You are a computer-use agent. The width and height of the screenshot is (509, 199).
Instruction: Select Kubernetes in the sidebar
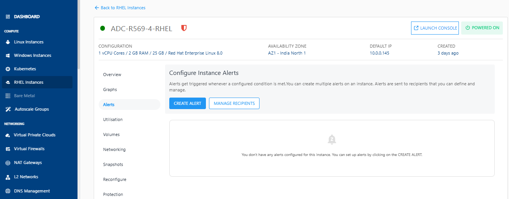(x=25, y=69)
